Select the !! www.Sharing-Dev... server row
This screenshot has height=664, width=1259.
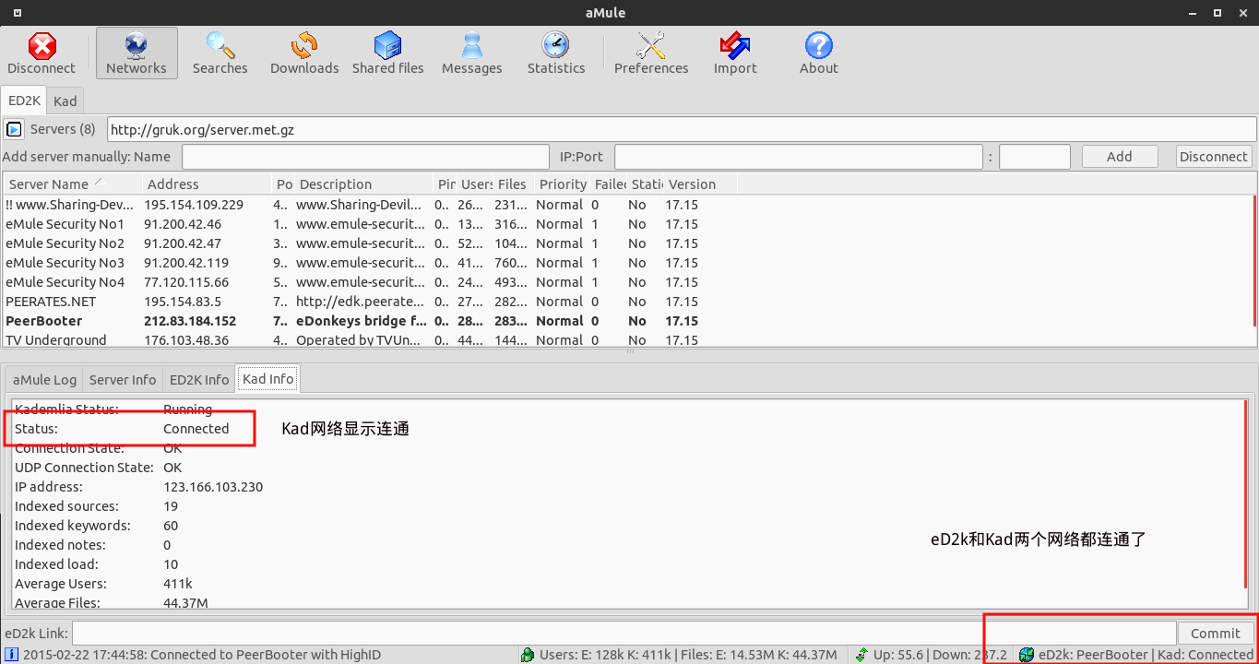[627, 205]
